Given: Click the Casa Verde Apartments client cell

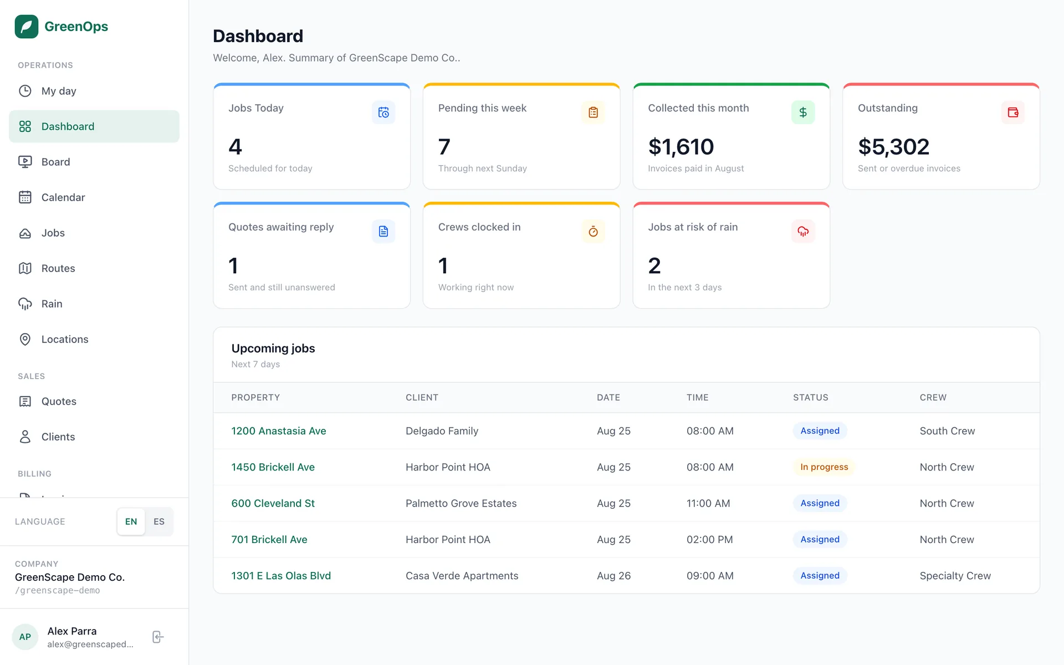Looking at the screenshot, I should [462, 576].
